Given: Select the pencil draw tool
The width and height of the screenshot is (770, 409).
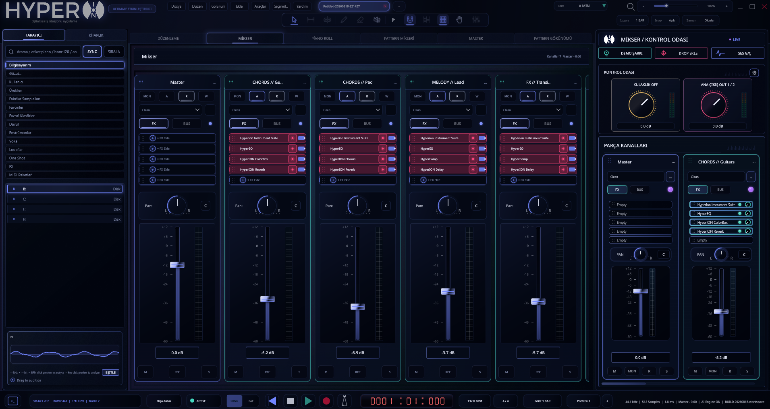Looking at the screenshot, I should 344,20.
